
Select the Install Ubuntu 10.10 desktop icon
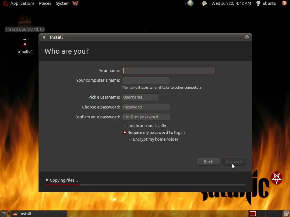(x=25, y=24)
